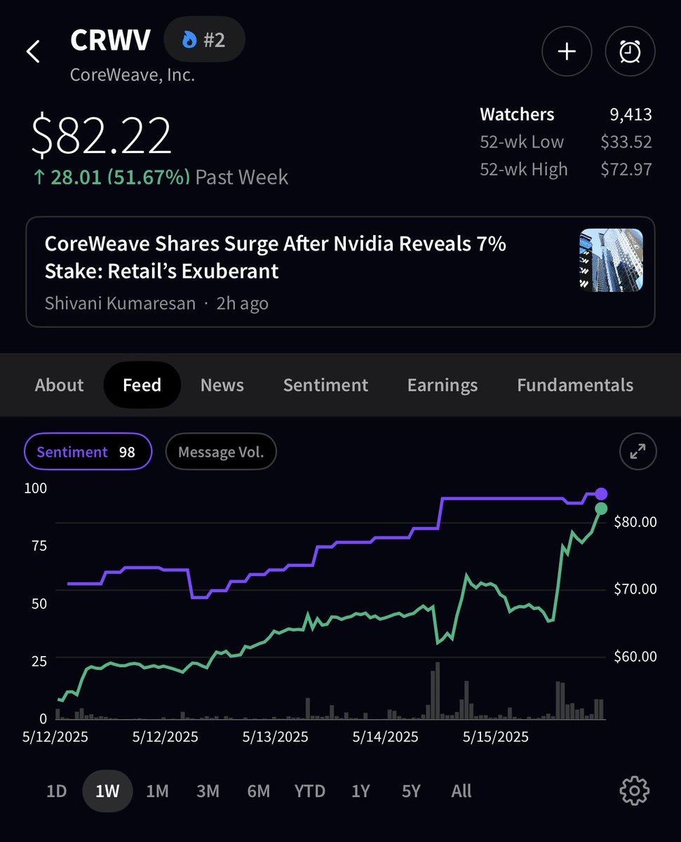Tap the $60.00 price axis label

pos(635,657)
